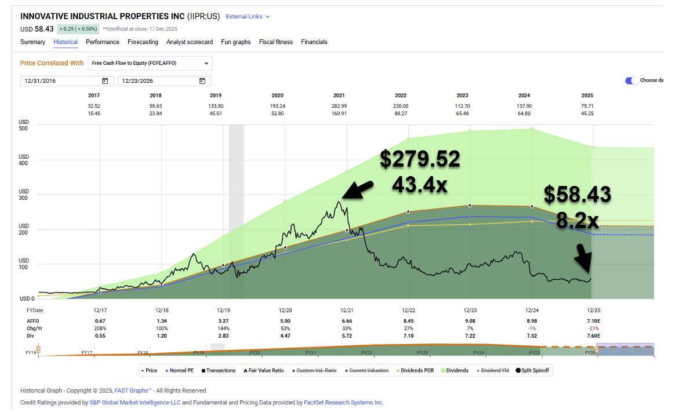Switch to the Forecasting tab
Image resolution: width=690 pixels, height=413 pixels.
(143, 42)
